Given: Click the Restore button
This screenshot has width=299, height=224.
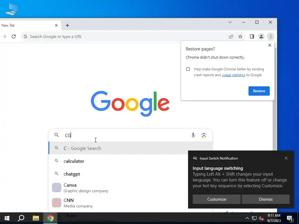Looking at the screenshot, I should pyautogui.click(x=259, y=91).
